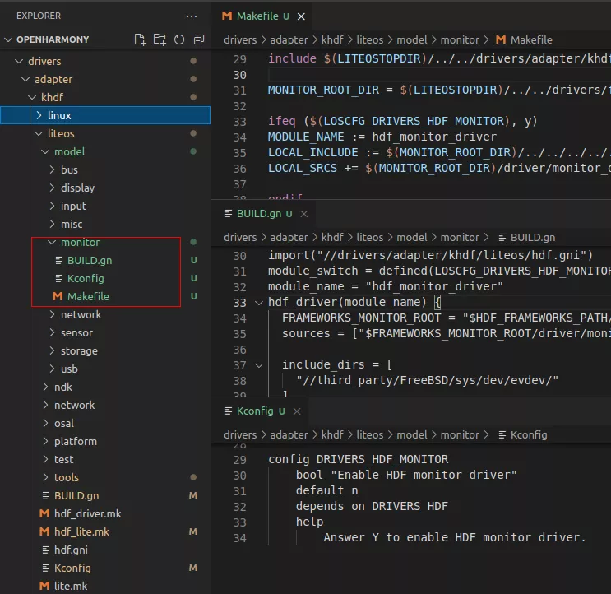Image resolution: width=611 pixels, height=594 pixels.
Task: Expand the network folder under liteos
Action: click(x=105, y=405)
